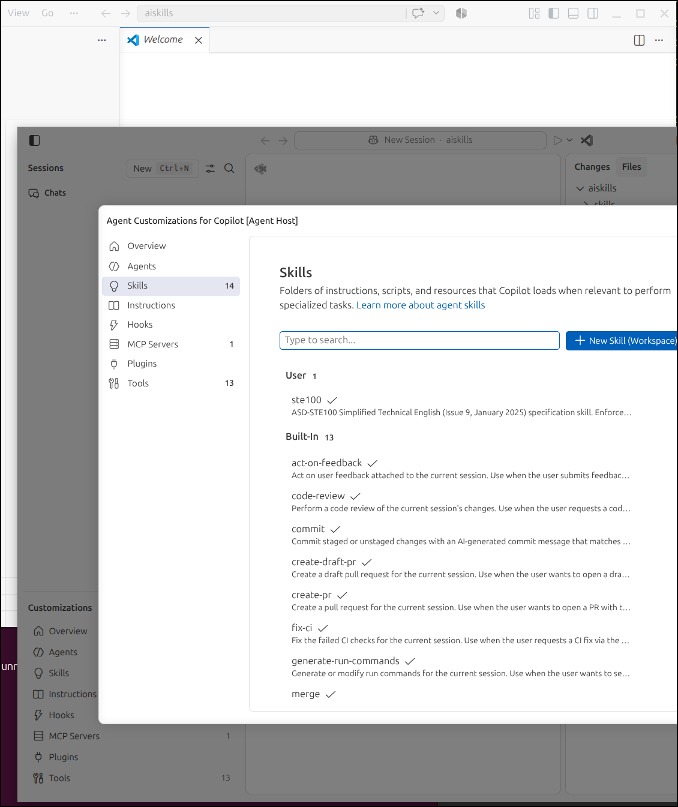Toggle the ste100 skill checkmark
Image resolution: width=678 pixels, height=807 pixels.
pos(332,400)
